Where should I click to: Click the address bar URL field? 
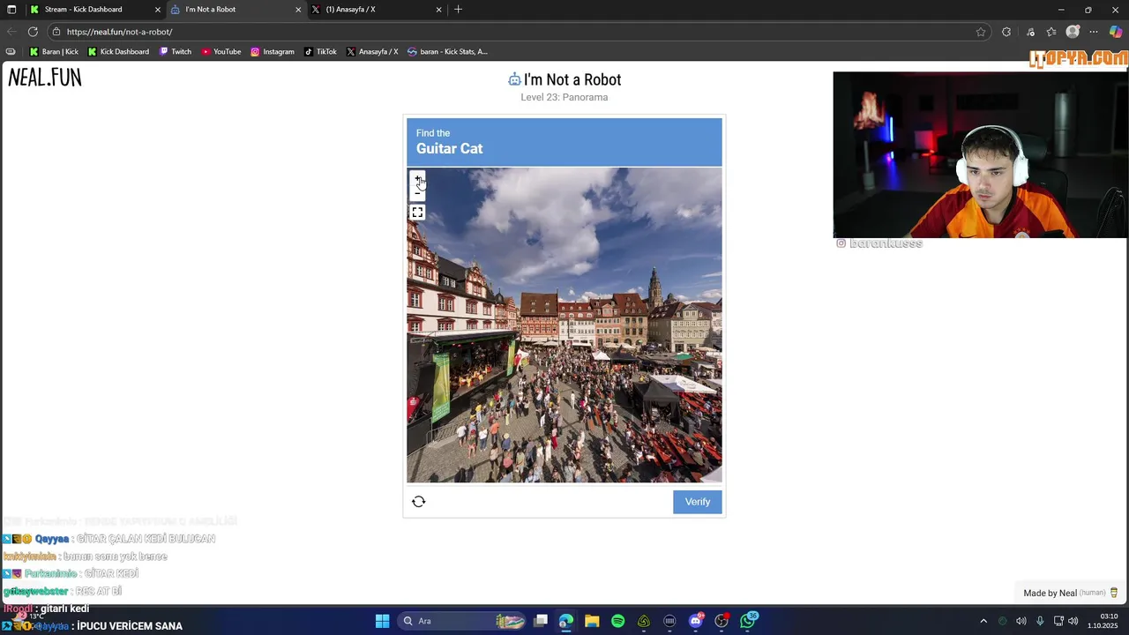(x=519, y=32)
